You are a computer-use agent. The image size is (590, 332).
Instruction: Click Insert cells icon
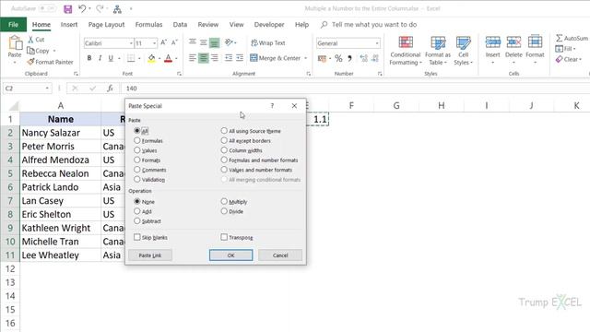[x=492, y=42]
